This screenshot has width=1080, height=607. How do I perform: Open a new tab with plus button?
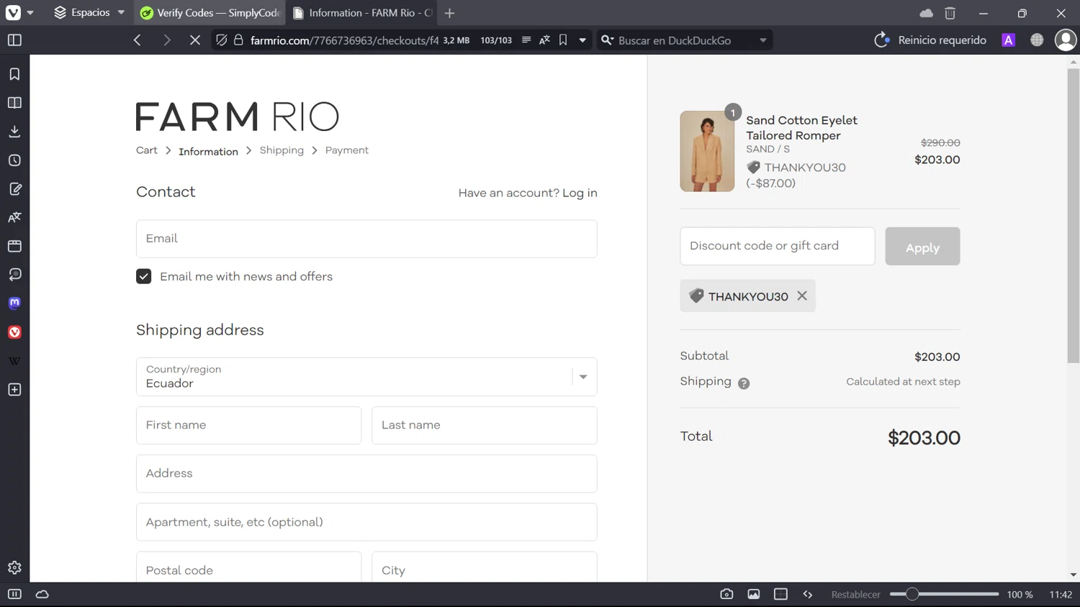click(450, 13)
